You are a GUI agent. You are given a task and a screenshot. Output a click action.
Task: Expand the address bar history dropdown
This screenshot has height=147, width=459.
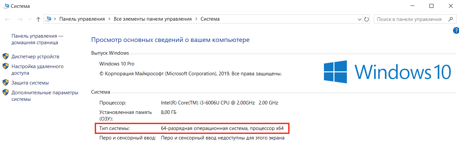click(359, 19)
